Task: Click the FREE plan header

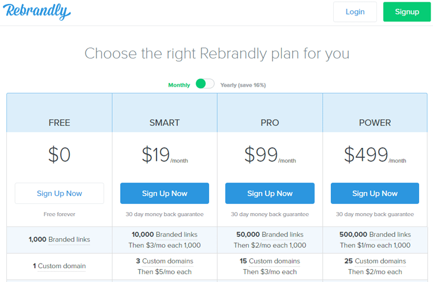Action: (59, 123)
